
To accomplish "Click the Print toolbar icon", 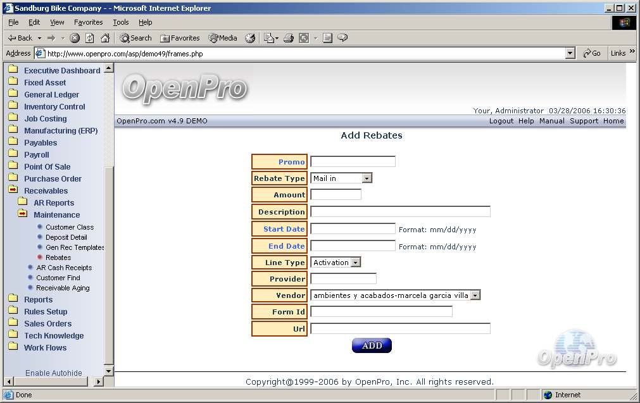I will point(289,38).
